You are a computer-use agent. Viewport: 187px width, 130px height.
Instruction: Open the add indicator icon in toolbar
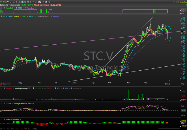(x=40, y=2)
